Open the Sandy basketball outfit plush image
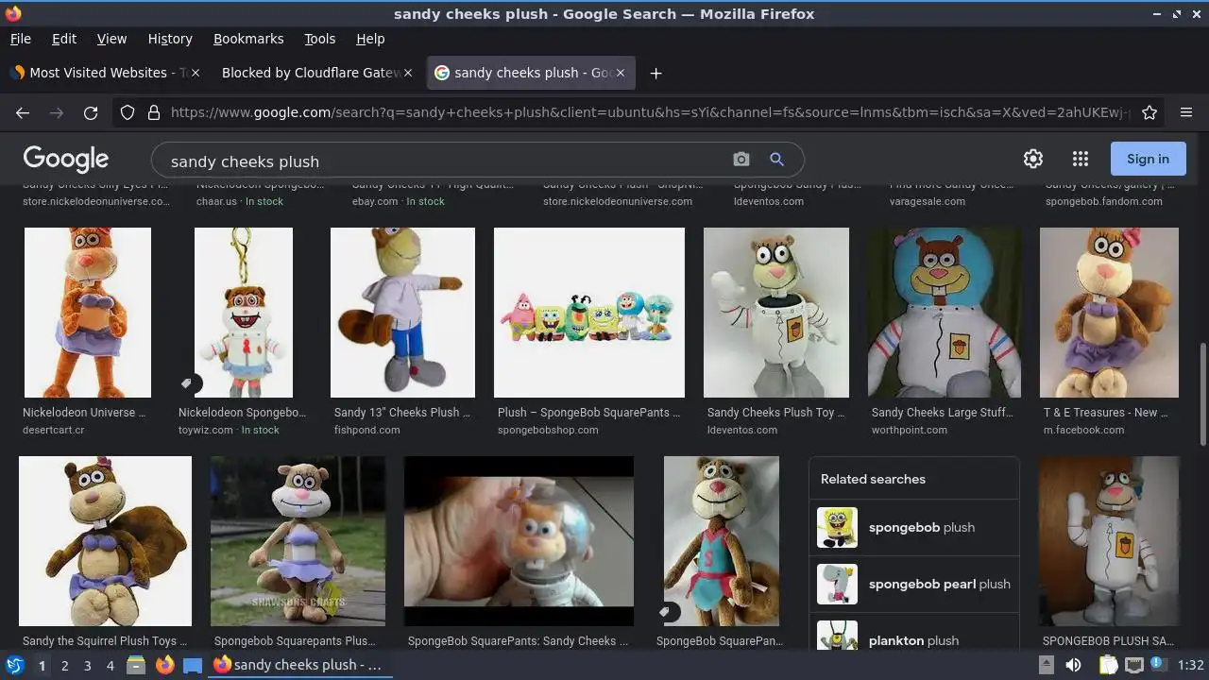This screenshot has height=680, width=1209. (722, 541)
